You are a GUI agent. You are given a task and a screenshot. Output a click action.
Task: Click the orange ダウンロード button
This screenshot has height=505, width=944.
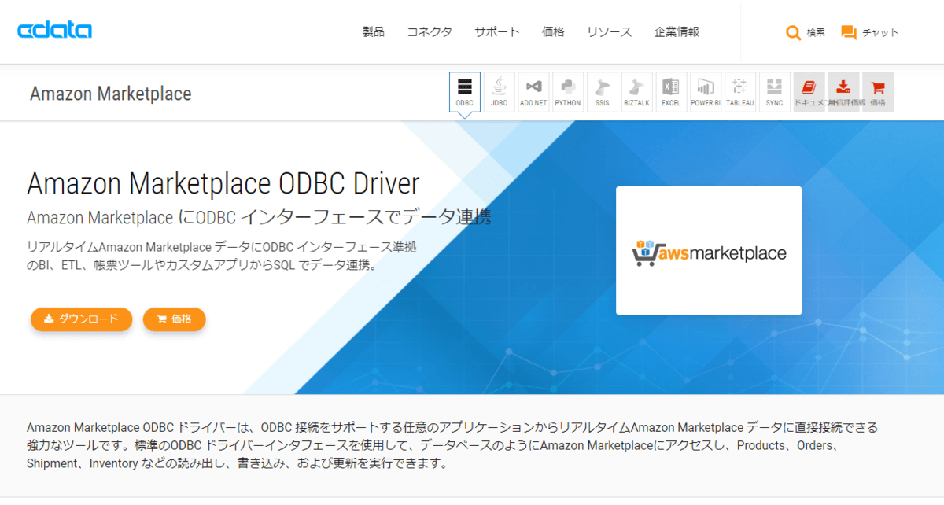[82, 319]
